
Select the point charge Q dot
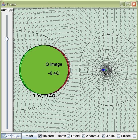coord(106,70)
